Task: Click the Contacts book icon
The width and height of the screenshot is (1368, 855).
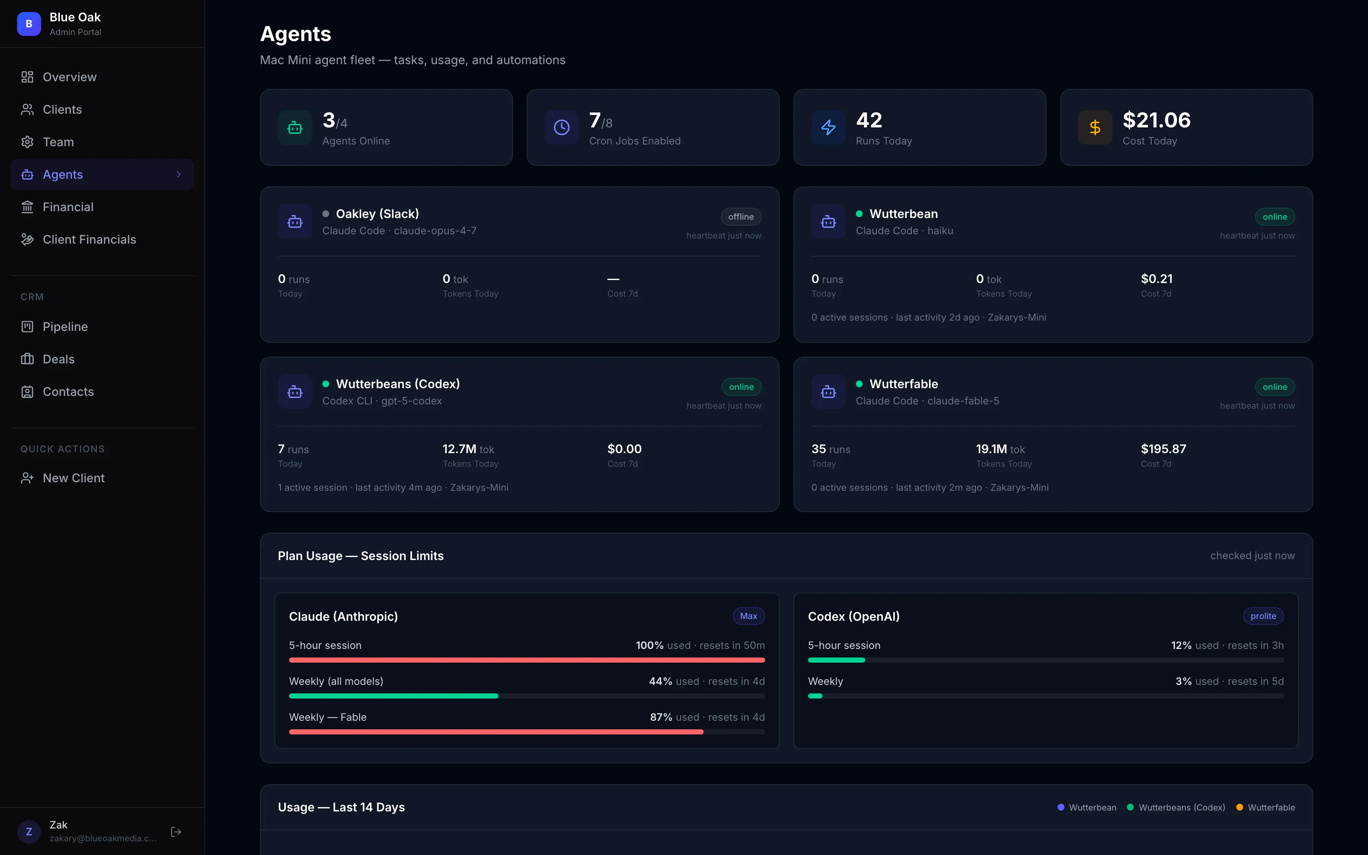Action: pos(27,392)
